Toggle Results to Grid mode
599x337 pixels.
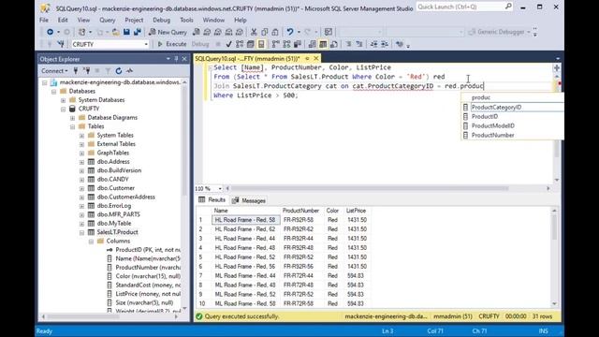(x=323, y=44)
